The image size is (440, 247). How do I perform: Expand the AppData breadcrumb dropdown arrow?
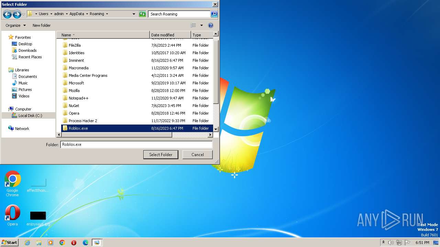tap(87, 14)
